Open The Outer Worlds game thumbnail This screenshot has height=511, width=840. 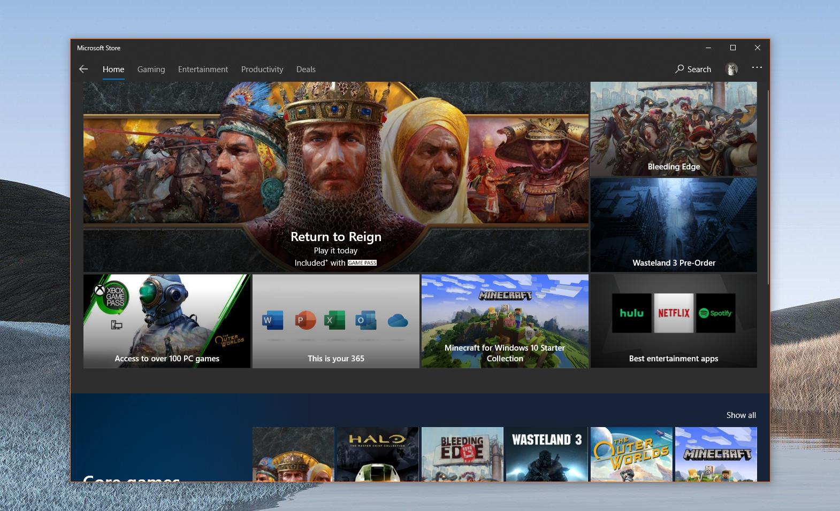pos(631,454)
